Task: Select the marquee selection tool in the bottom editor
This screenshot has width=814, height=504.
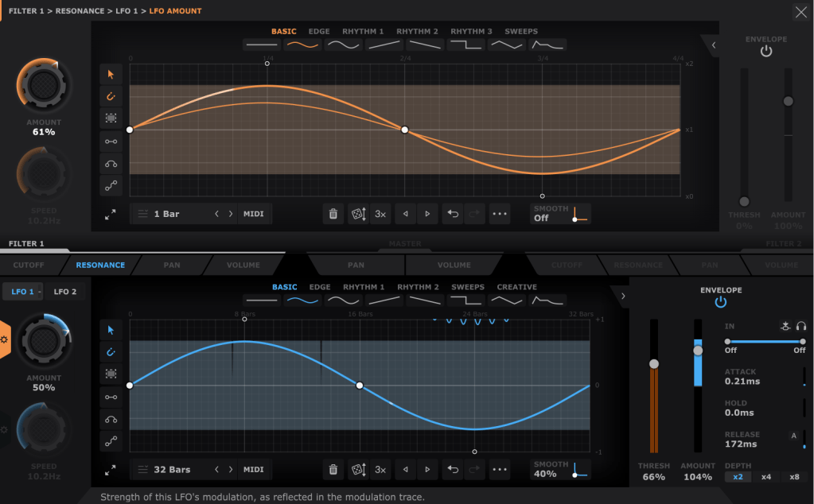Action: click(111, 374)
